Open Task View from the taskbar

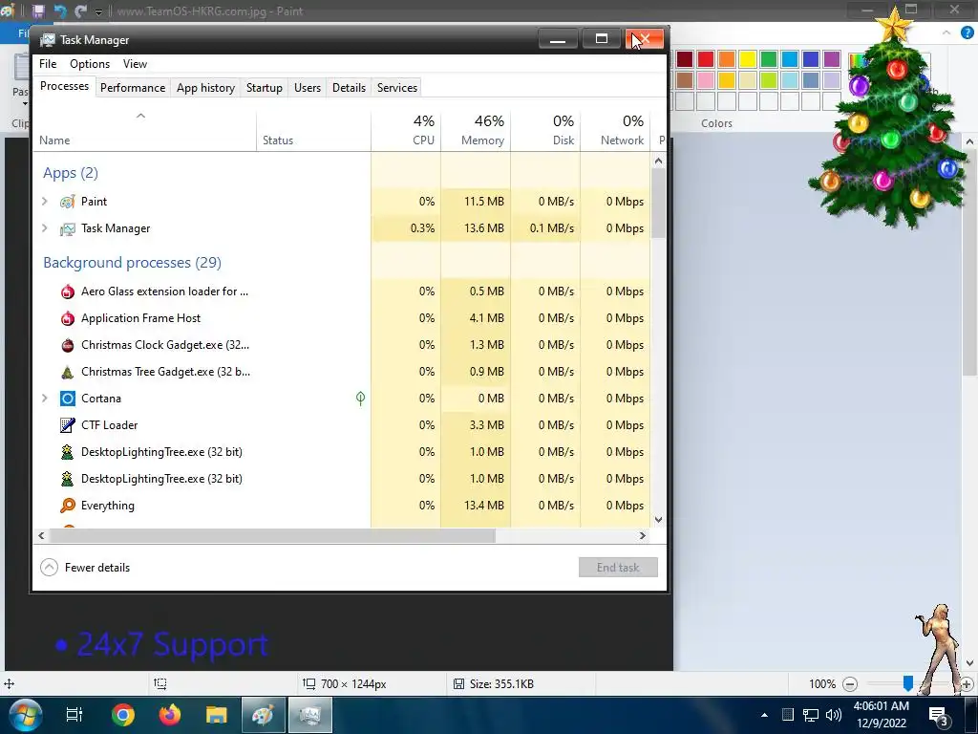tap(74, 715)
